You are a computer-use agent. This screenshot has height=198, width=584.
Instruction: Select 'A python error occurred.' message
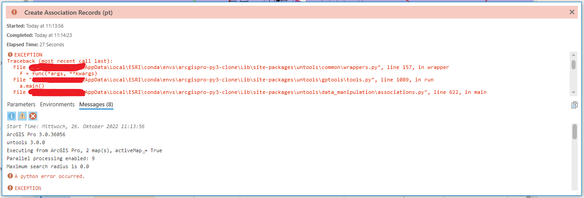49,176
